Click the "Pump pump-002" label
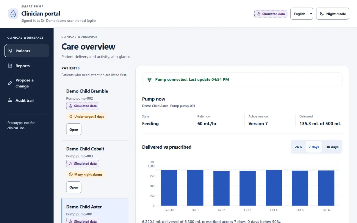Image resolution: width=357 pixels, height=223 pixels. click(x=79, y=98)
